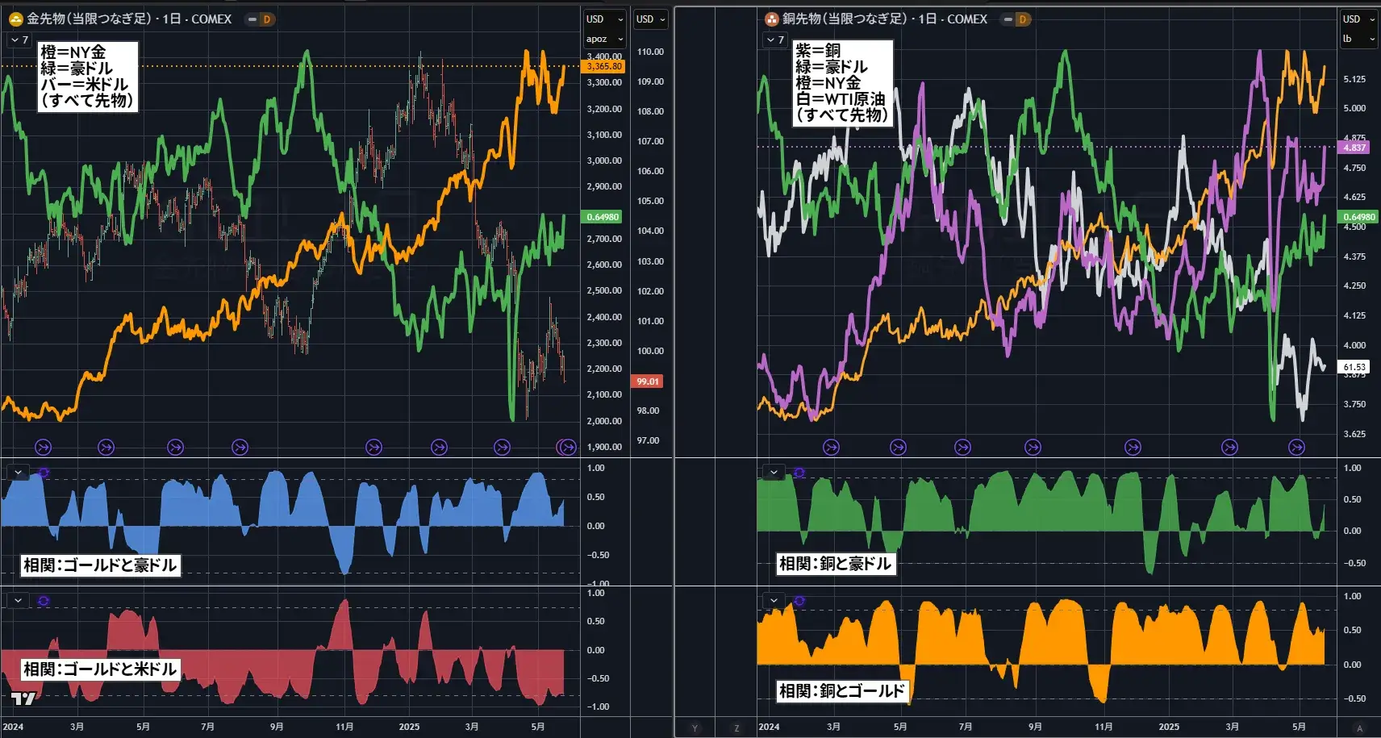
Task: Click the copper futures chart title text
Action: point(885,19)
